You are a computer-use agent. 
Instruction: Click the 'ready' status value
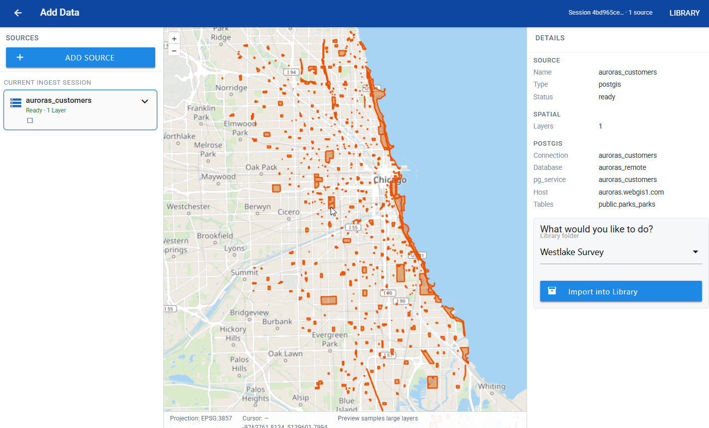coord(607,97)
